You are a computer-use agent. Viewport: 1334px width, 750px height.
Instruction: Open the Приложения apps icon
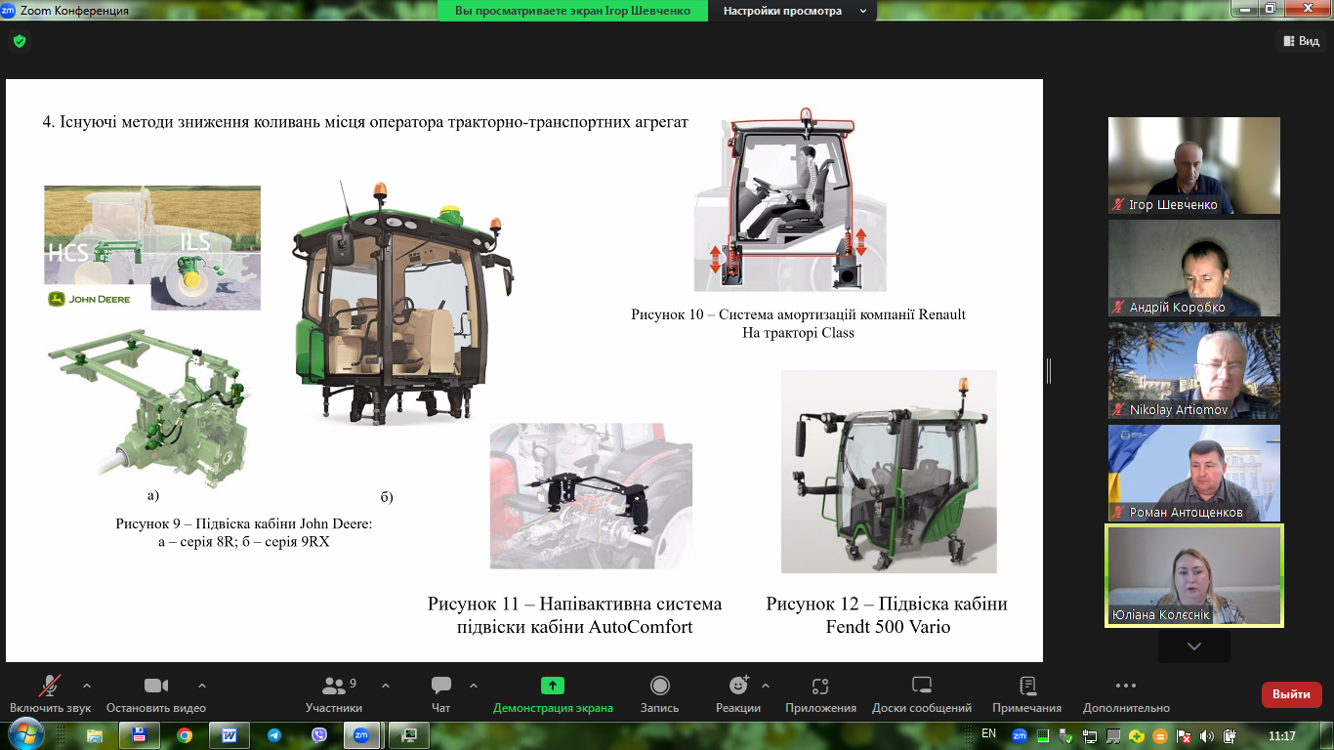coord(820,687)
